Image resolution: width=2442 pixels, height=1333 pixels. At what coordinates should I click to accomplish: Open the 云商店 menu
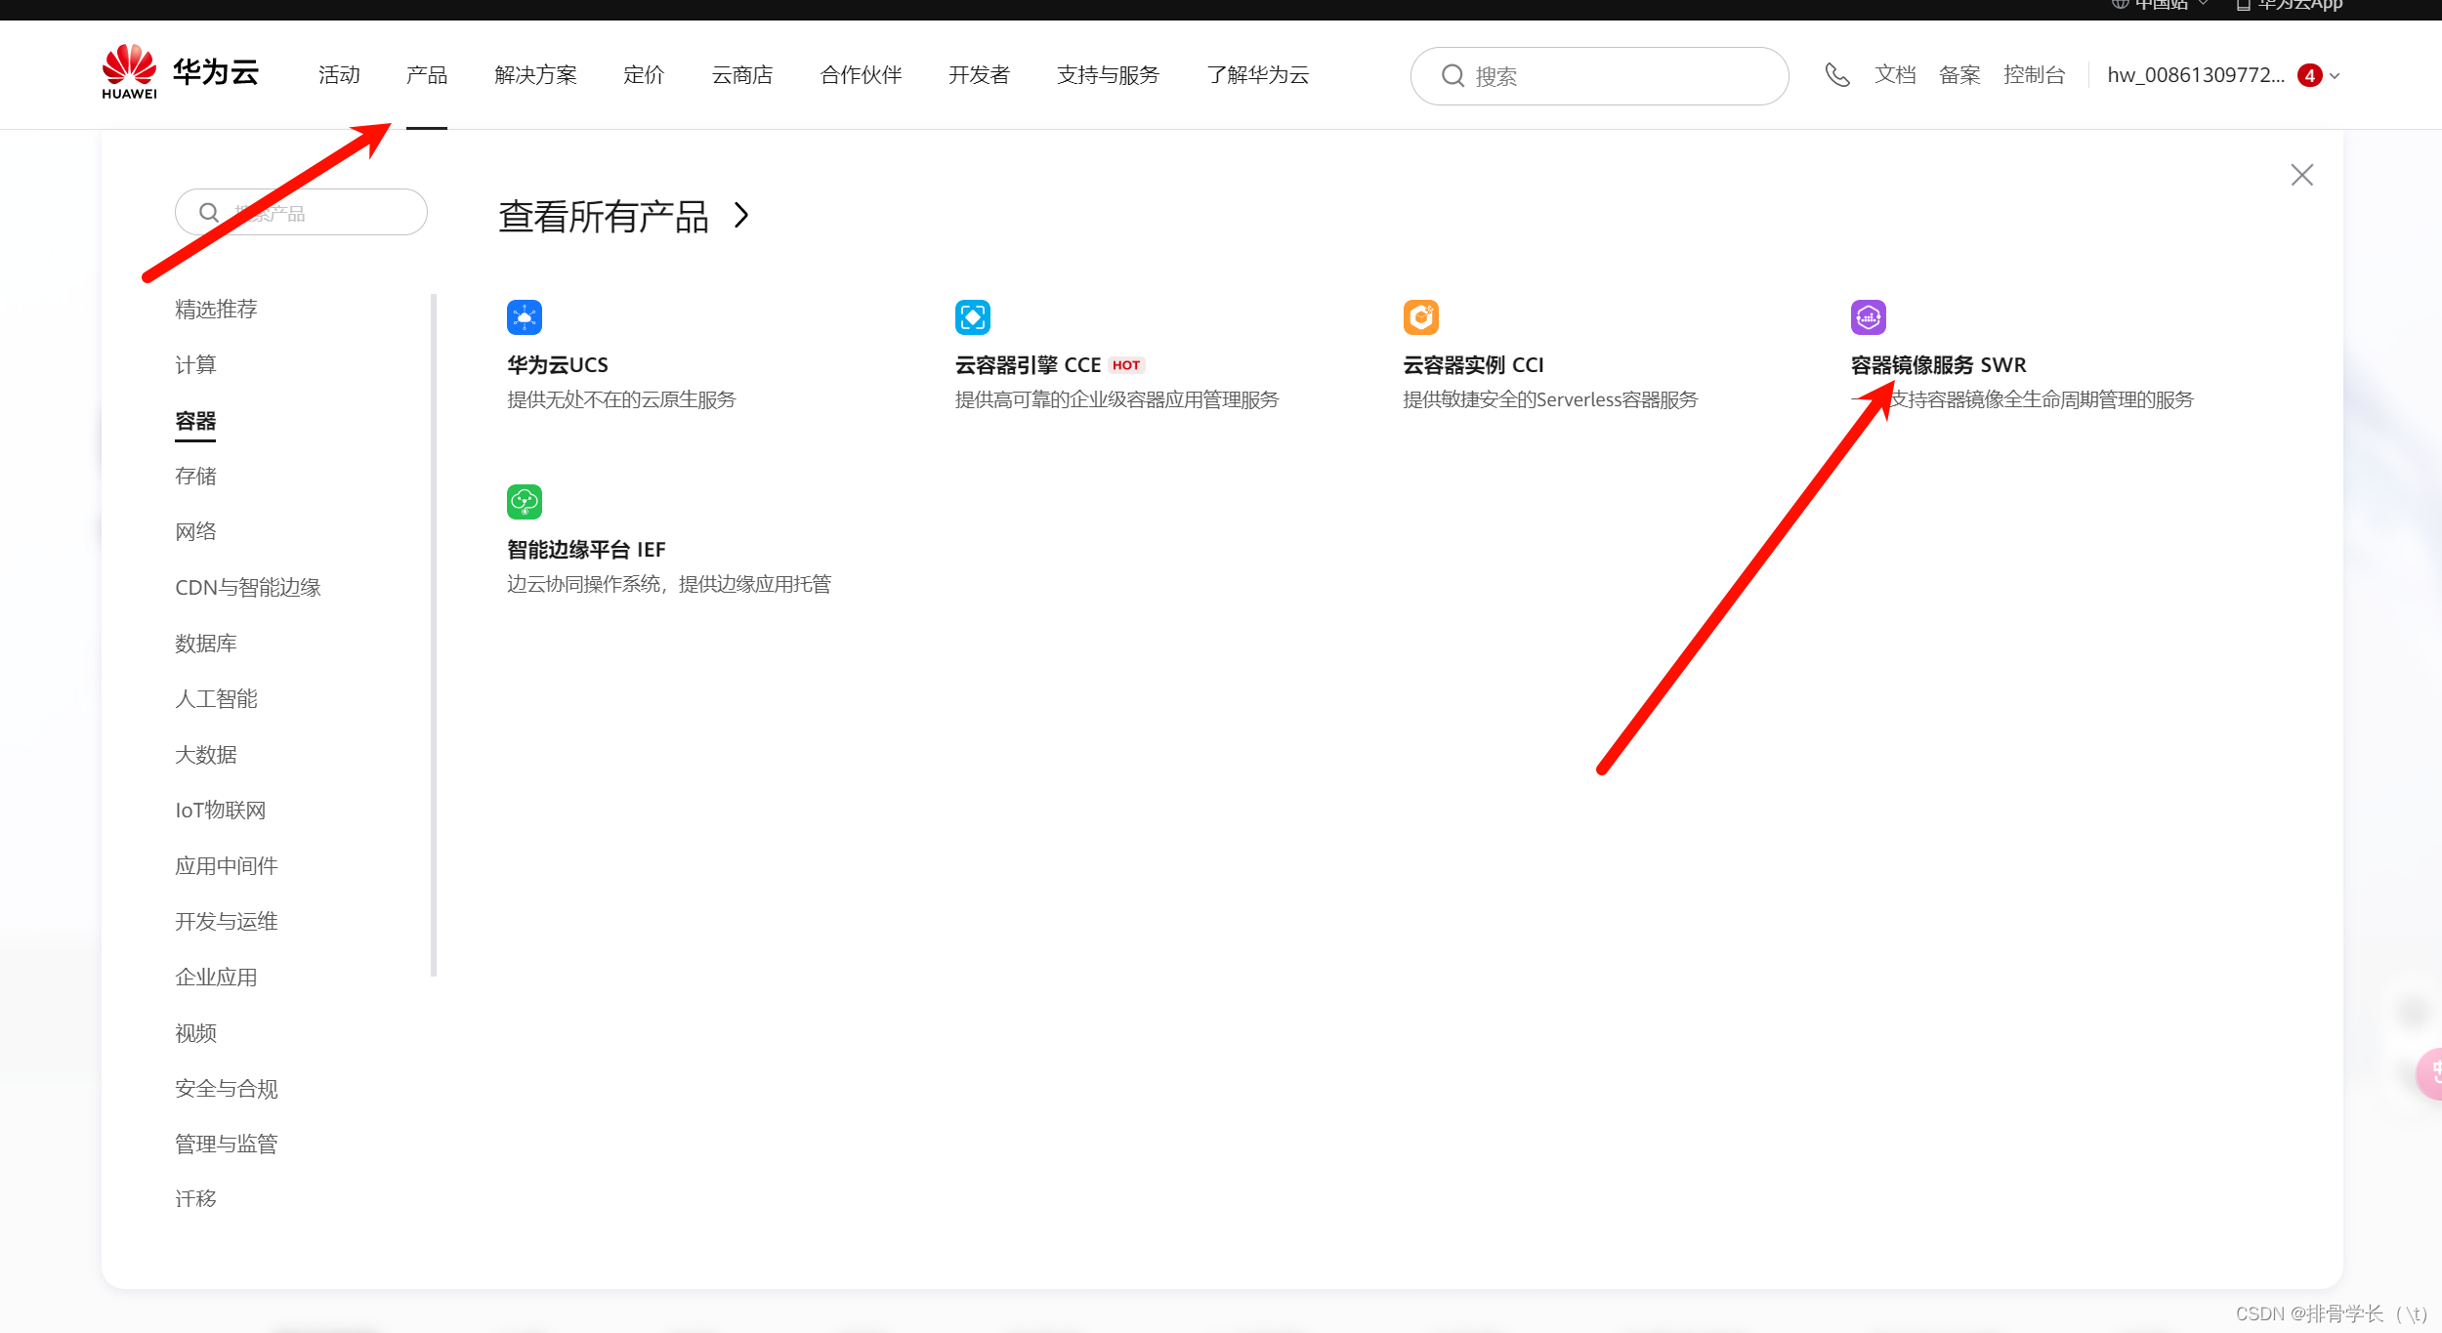(x=742, y=75)
